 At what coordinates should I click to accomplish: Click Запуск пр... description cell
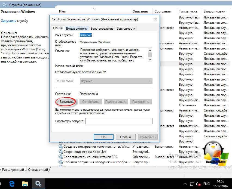click(x=141, y=162)
